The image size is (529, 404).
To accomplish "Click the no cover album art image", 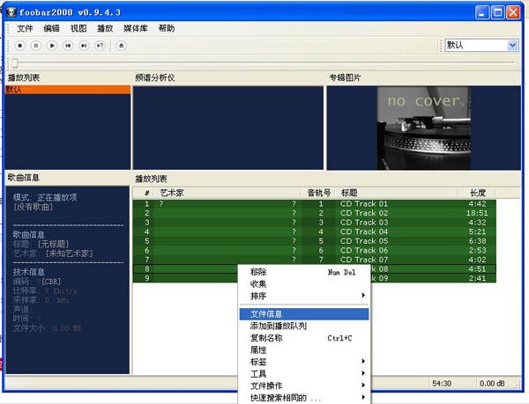I will (x=423, y=128).
